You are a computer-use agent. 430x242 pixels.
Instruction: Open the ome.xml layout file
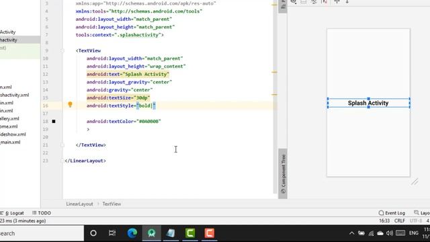[9, 126]
